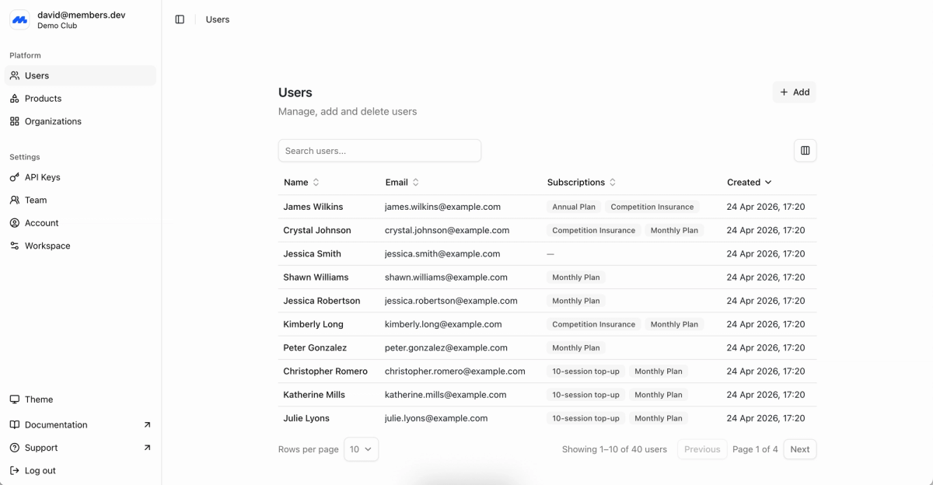
Task: Click Peter Gonzalez name
Action: pyautogui.click(x=315, y=347)
